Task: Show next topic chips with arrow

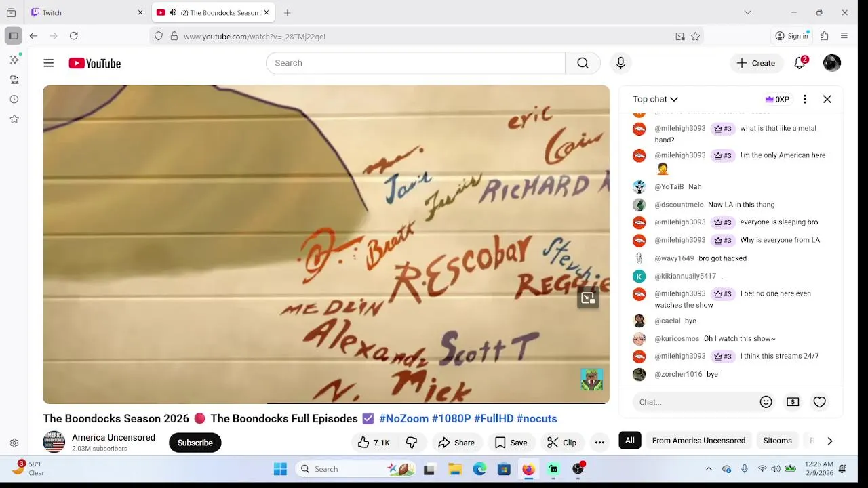Action: tap(830, 441)
